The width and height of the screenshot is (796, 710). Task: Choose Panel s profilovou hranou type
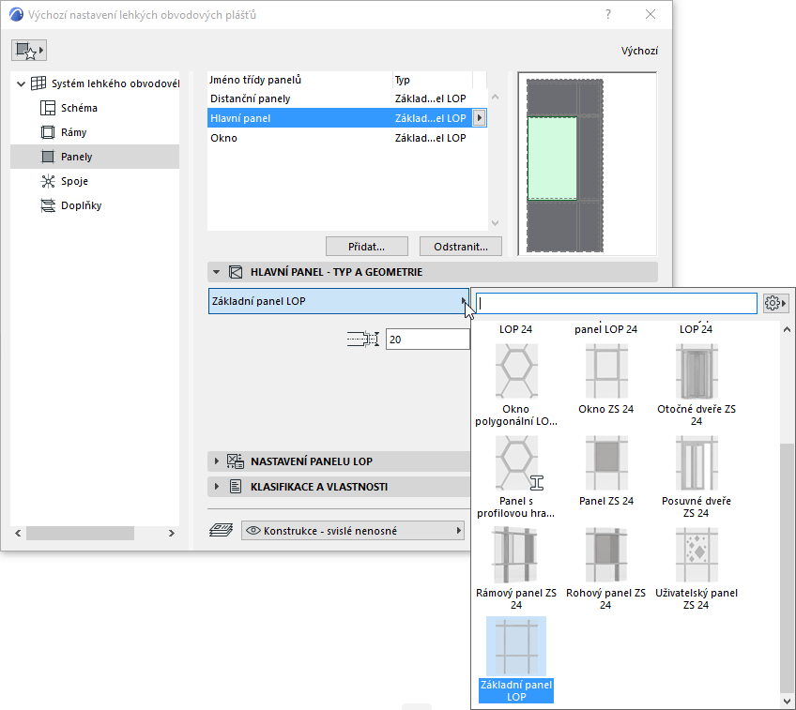(x=516, y=477)
